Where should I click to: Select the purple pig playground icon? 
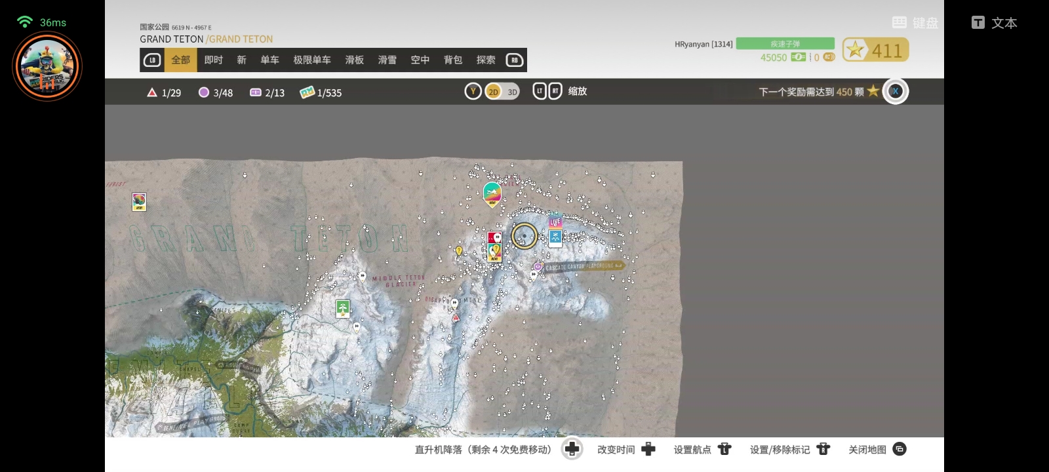(x=538, y=267)
